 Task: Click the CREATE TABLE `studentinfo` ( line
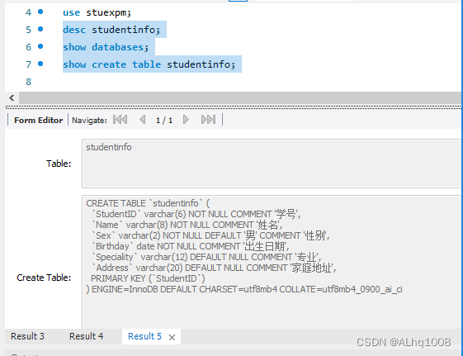pos(148,203)
